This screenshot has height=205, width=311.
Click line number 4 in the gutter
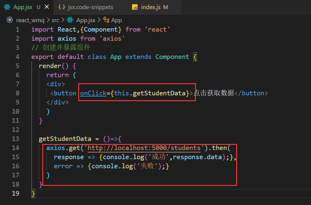[x=17, y=57]
